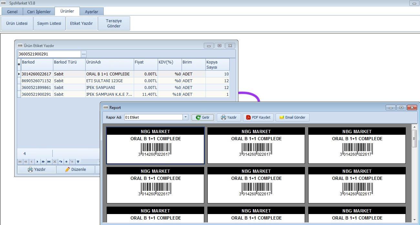Save report with PDF Kaydet button
The height and width of the screenshot is (225, 420).
point(258,117)
